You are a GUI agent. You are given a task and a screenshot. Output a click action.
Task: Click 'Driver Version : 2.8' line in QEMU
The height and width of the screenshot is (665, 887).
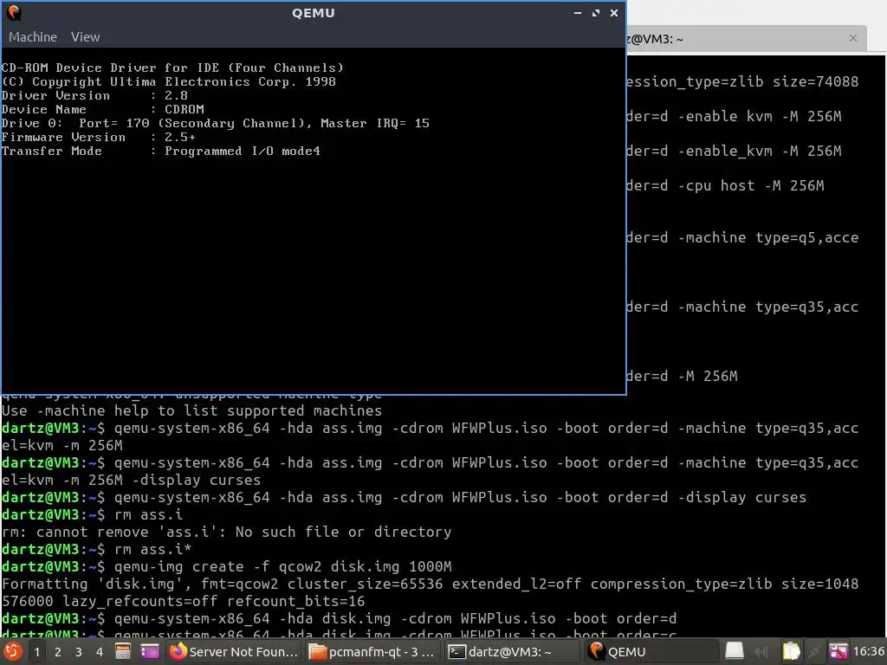tap(94, 95)
